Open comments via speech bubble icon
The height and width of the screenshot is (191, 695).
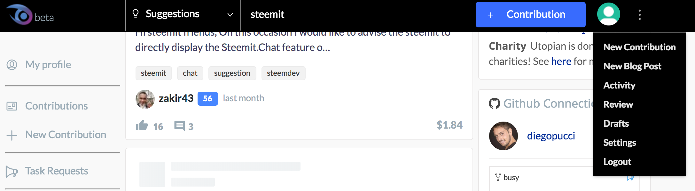click(x=179, y=126)
